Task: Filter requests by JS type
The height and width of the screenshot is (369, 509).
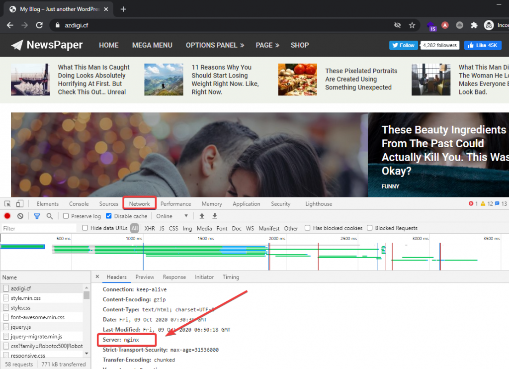Action: [x=162, y=228]
